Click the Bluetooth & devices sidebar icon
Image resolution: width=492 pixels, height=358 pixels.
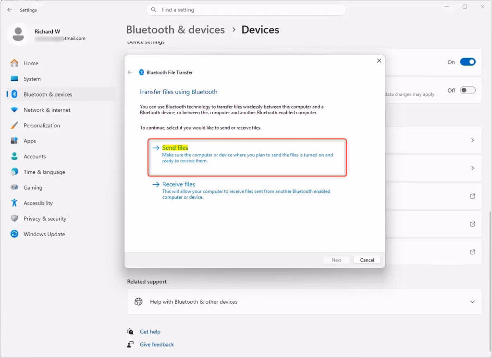[x=14, y=94]
